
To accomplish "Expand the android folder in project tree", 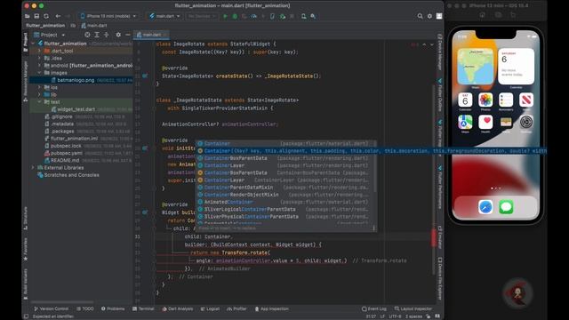I will pos(39,66).
